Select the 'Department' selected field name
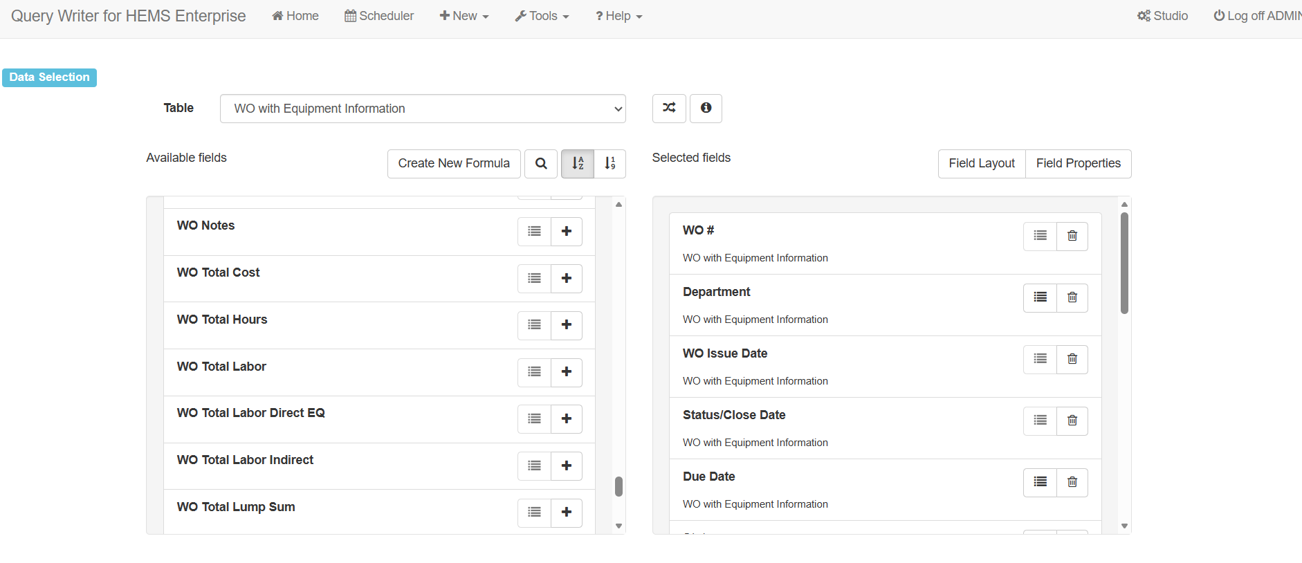The width and height of the screenshot is (1302, 563). (x=716, y=292)
